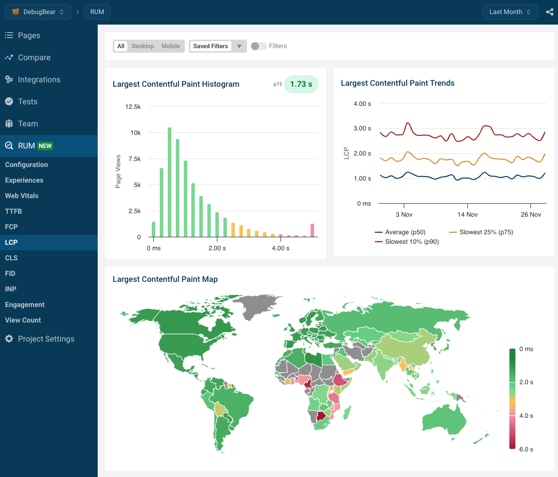Click the NEW badge next to RUM
Screen dimensions: 558x477
click(45, 146)
